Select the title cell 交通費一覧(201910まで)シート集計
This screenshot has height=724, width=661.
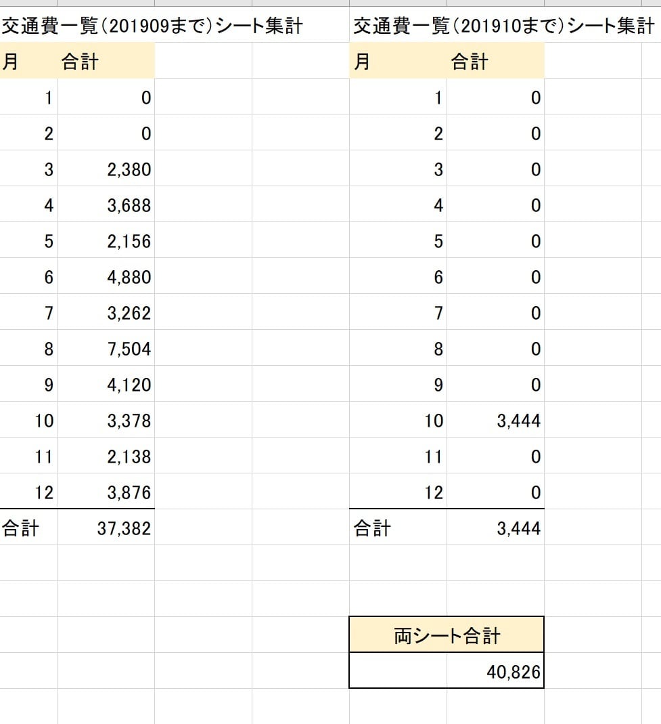pyautogui.click(x=504, y=25)
